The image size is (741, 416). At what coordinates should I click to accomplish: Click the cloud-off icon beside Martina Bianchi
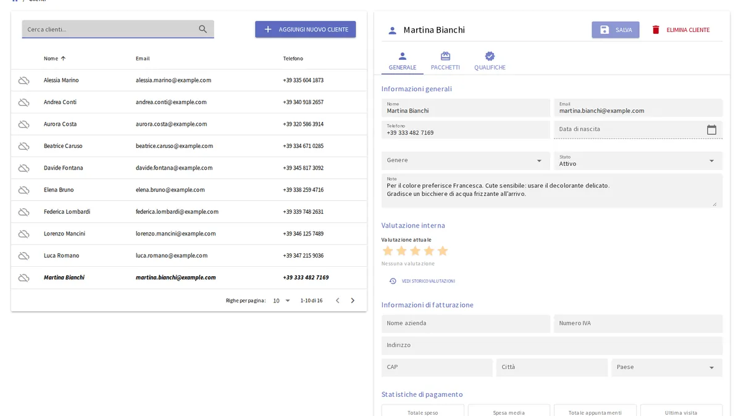[x=23, y=277]
